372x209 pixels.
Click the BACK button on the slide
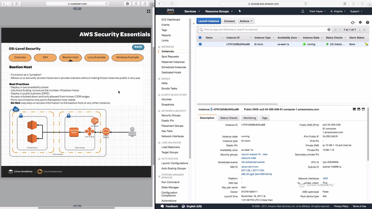click(x=138, y=47)
